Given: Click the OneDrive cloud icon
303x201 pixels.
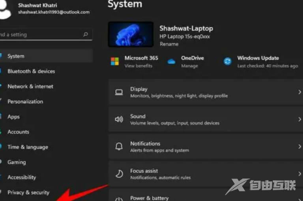Looking at the screenshot, I should (171, 61).
